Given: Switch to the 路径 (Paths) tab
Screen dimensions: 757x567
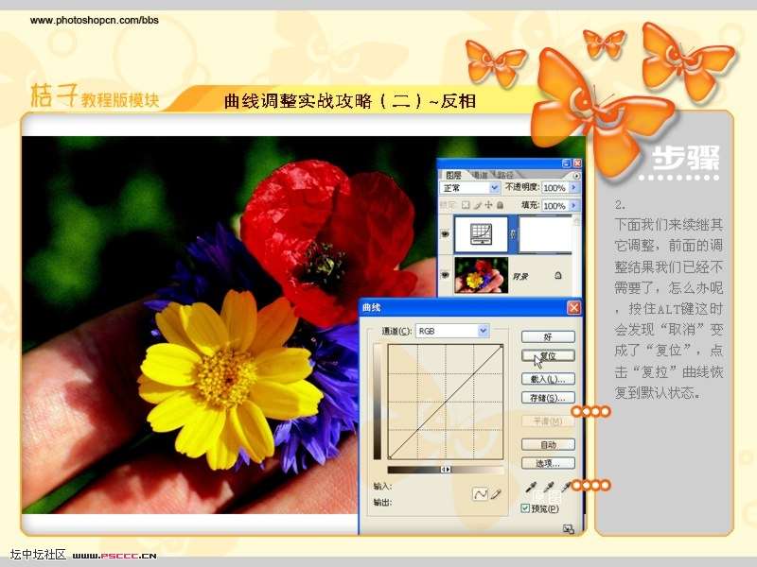Looking at the screenshot, I should click(x=505, y=175).
